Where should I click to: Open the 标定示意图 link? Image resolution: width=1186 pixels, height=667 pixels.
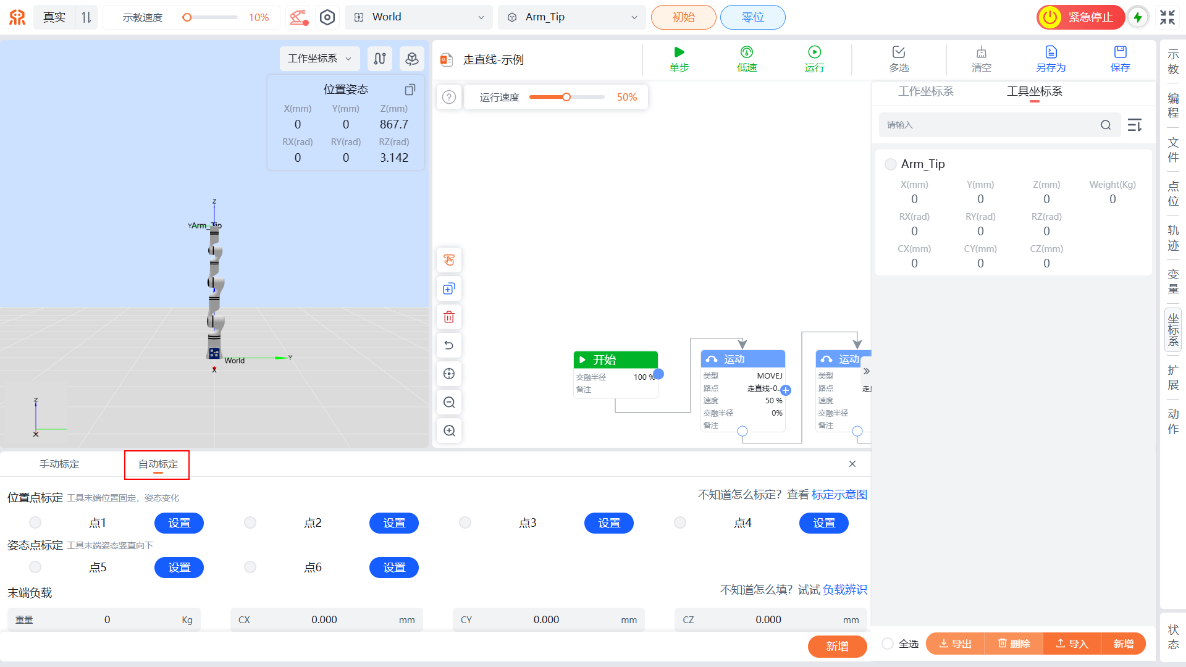839,495
